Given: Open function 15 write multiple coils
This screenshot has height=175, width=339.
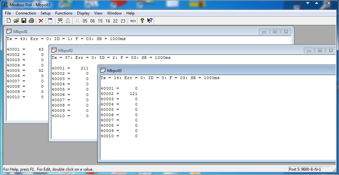Looking at the screenshot, I should pyautogui.click(x=100, y=21).
